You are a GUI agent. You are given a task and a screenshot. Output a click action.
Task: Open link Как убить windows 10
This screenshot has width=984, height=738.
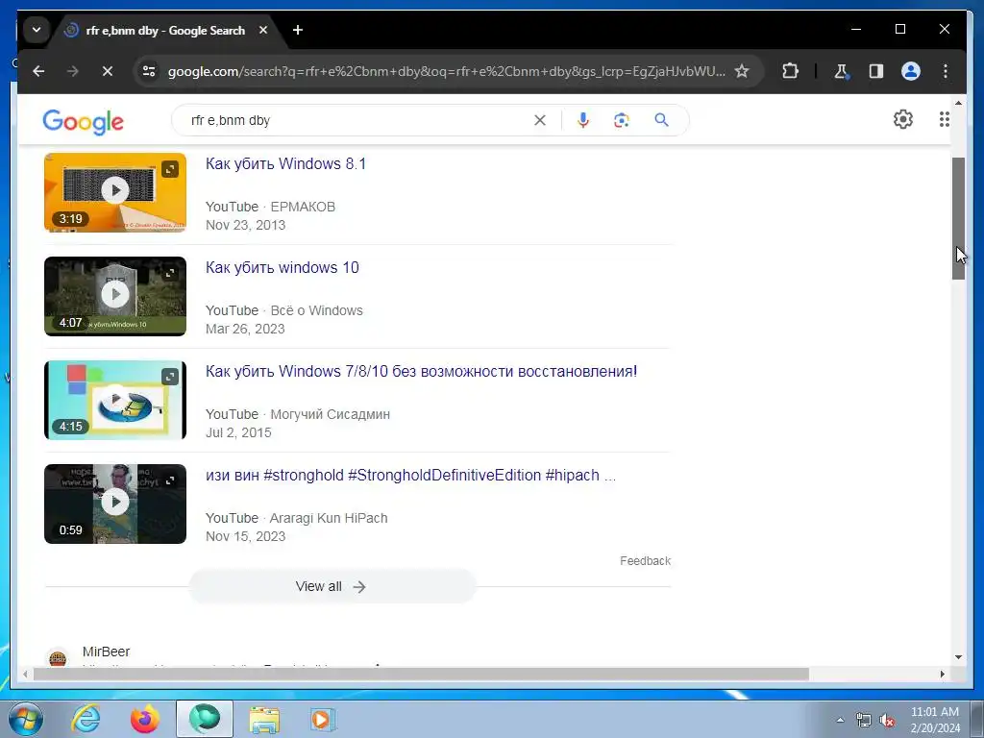click(x=283, y=268)
